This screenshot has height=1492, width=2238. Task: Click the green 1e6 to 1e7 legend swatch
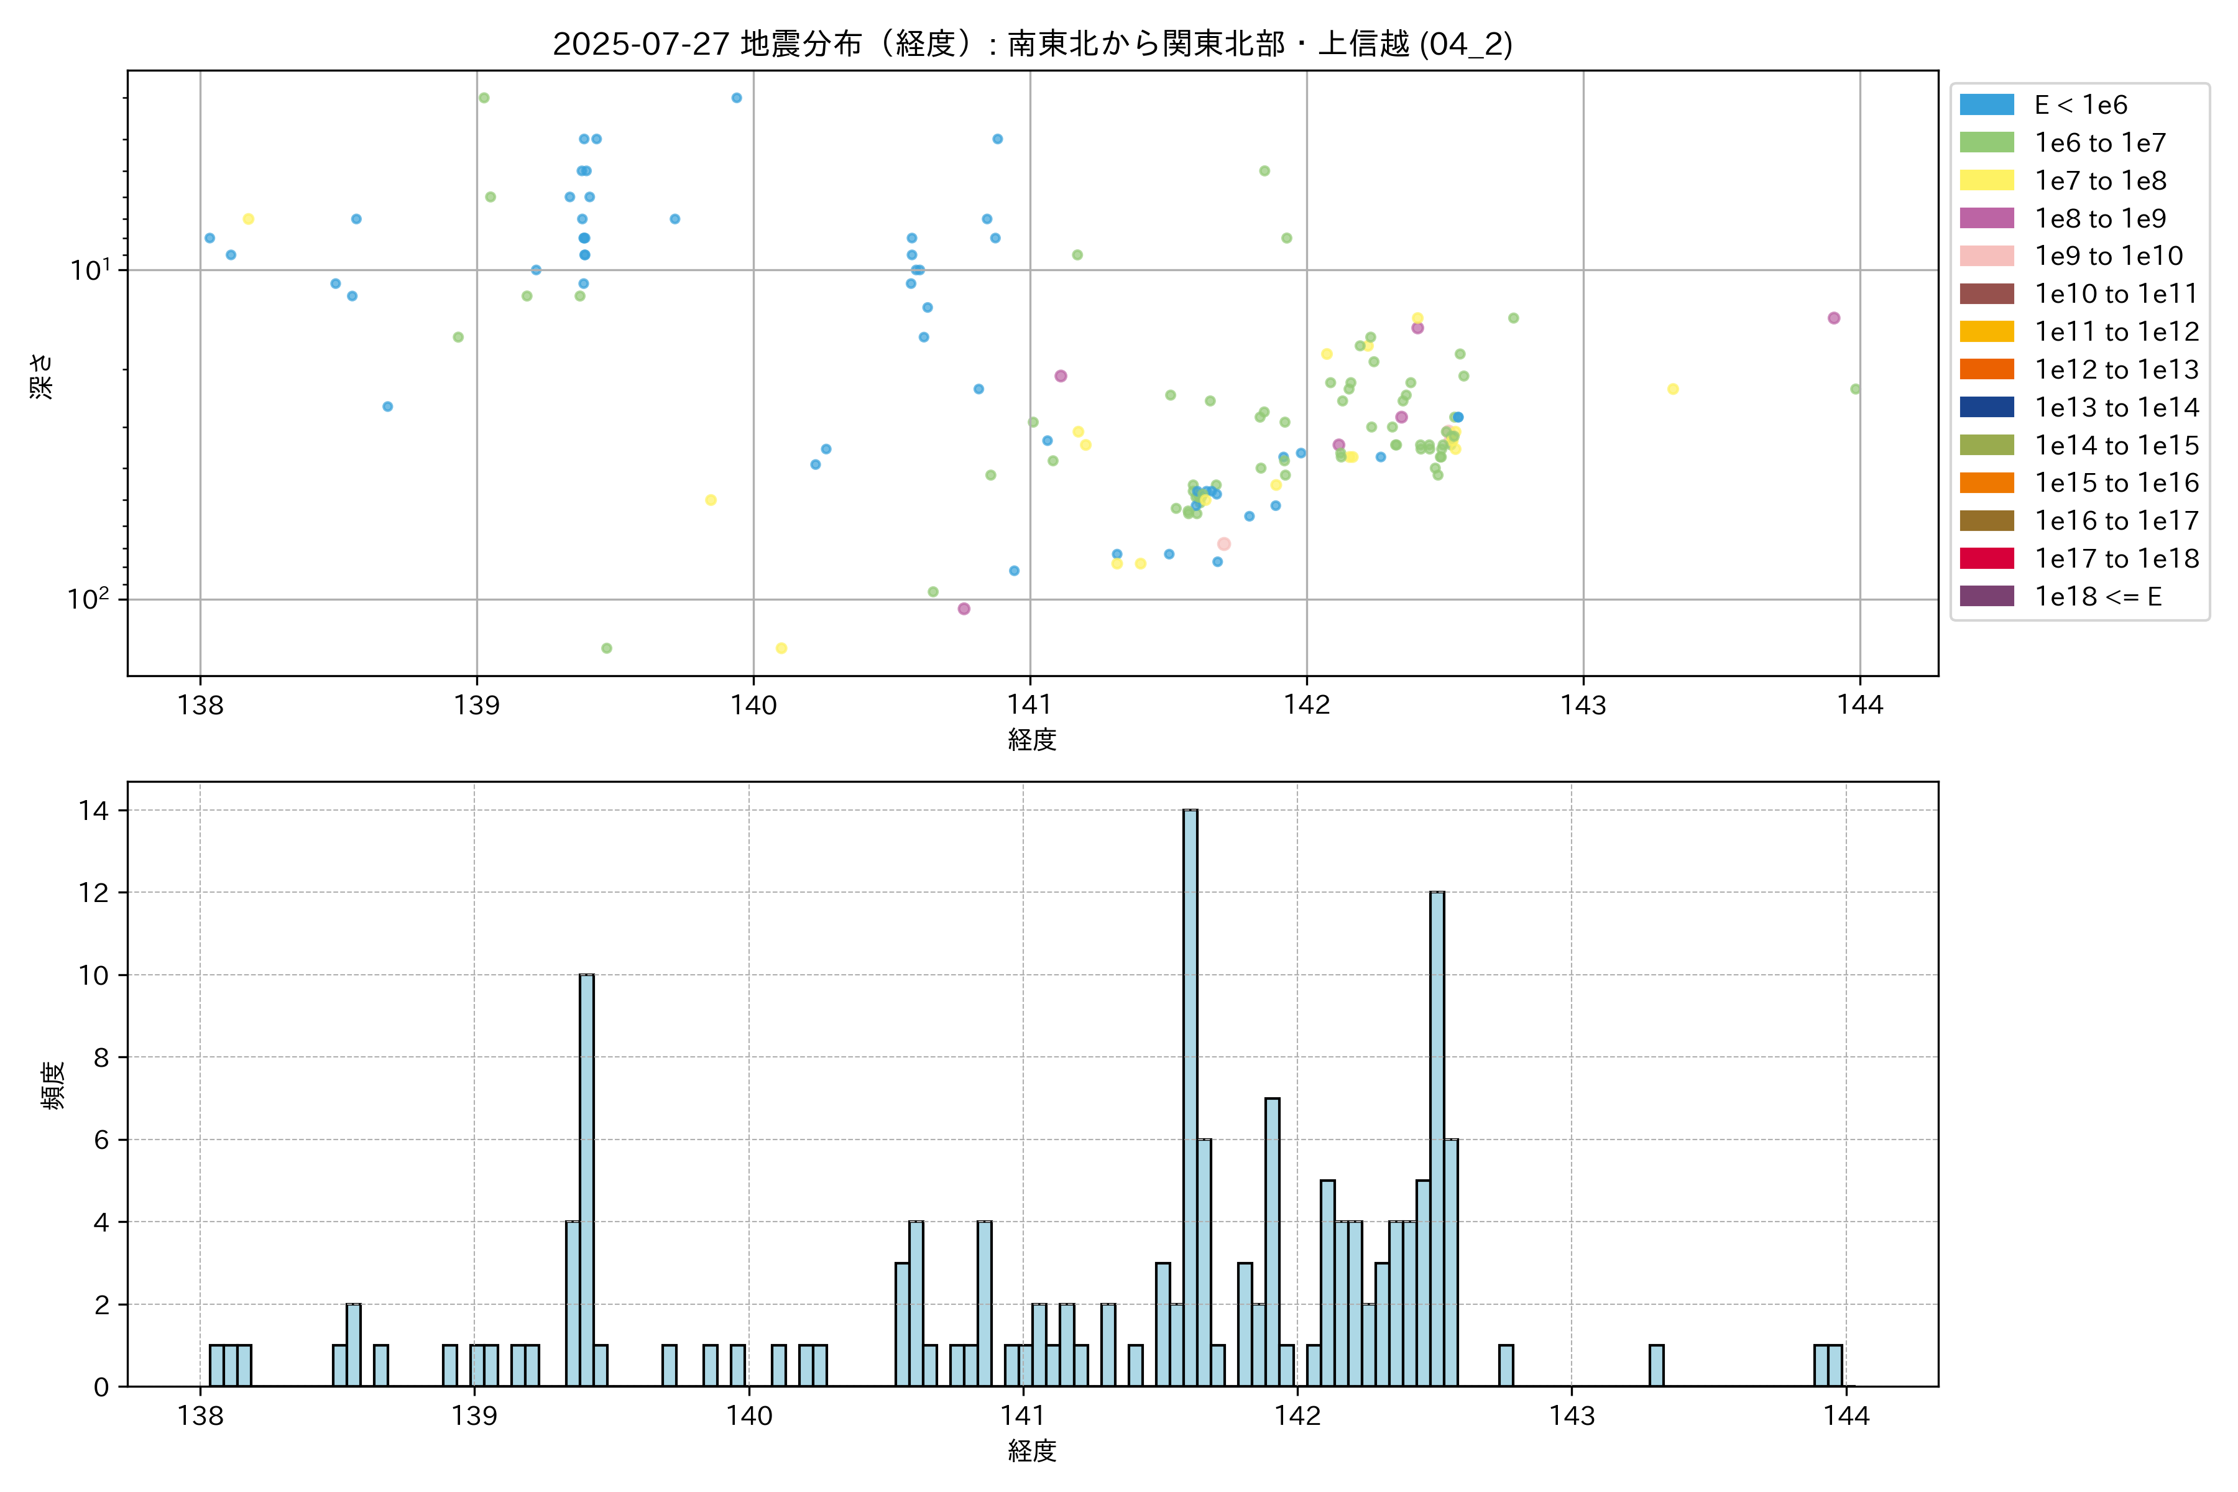1986,143
